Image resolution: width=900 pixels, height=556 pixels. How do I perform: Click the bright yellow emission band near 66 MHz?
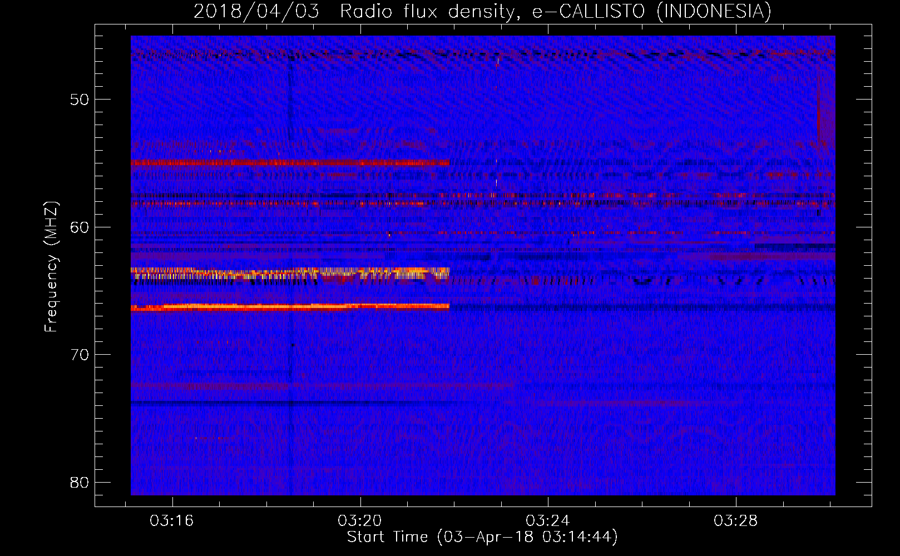click(290, 307)
